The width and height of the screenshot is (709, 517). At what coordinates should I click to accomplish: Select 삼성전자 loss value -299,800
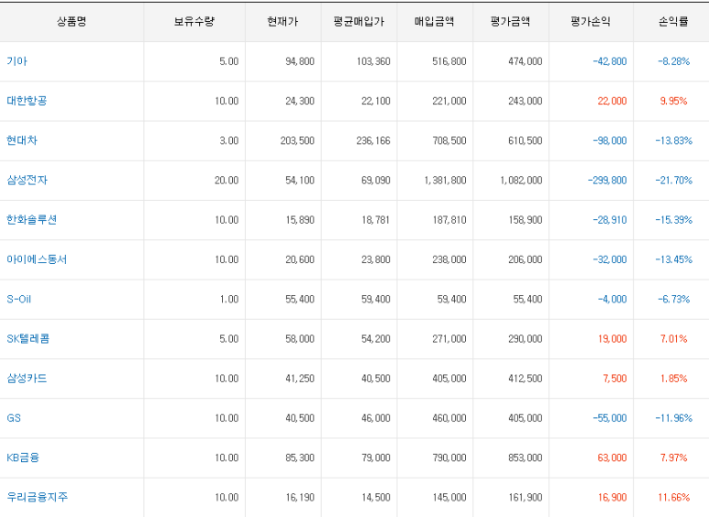[607, 181]
